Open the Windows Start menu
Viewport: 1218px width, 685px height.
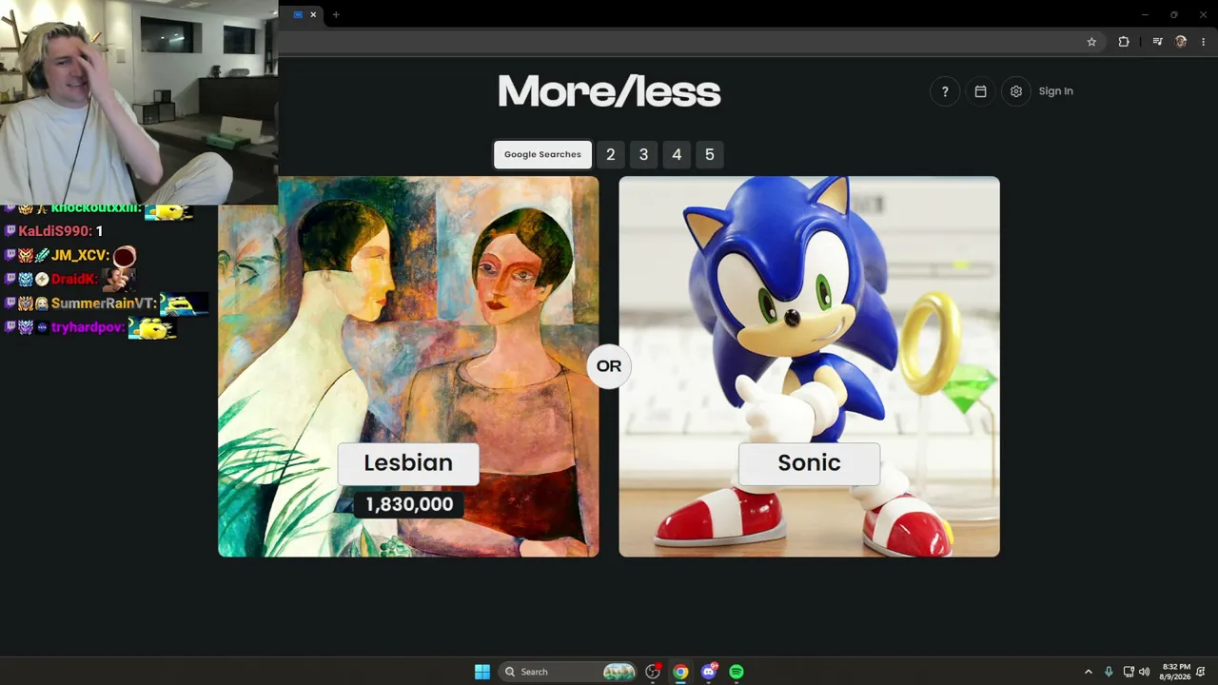482,672
